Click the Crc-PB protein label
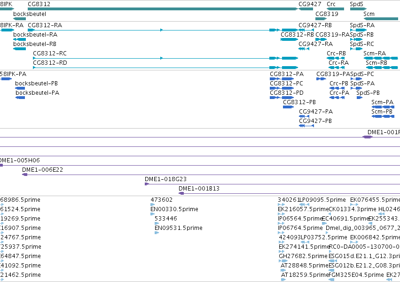The width and height of the screenshot is (400, 282). tap(339, 84)
